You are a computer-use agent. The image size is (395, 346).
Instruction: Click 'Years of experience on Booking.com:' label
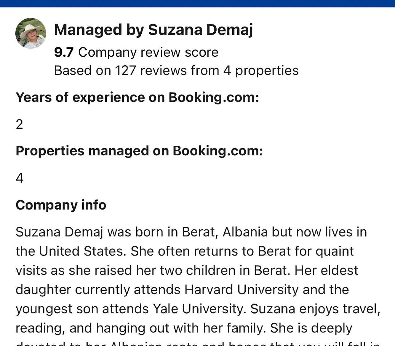[137, 97]
